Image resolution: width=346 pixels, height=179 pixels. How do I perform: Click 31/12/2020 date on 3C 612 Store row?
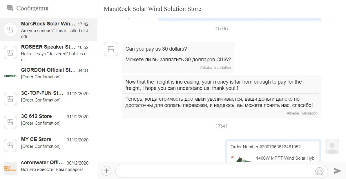pyautogui.click(x=78, y=117)
